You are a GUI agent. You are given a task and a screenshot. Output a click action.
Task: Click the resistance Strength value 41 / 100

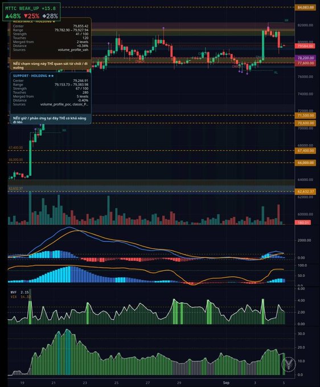pyautogui.click(x=82, y=34)
